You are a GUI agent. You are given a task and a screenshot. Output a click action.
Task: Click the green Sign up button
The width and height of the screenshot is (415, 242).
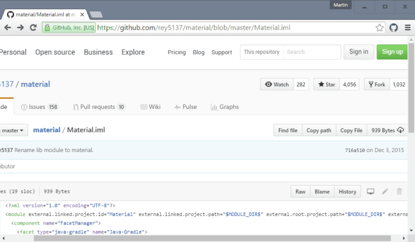(392, 51)
